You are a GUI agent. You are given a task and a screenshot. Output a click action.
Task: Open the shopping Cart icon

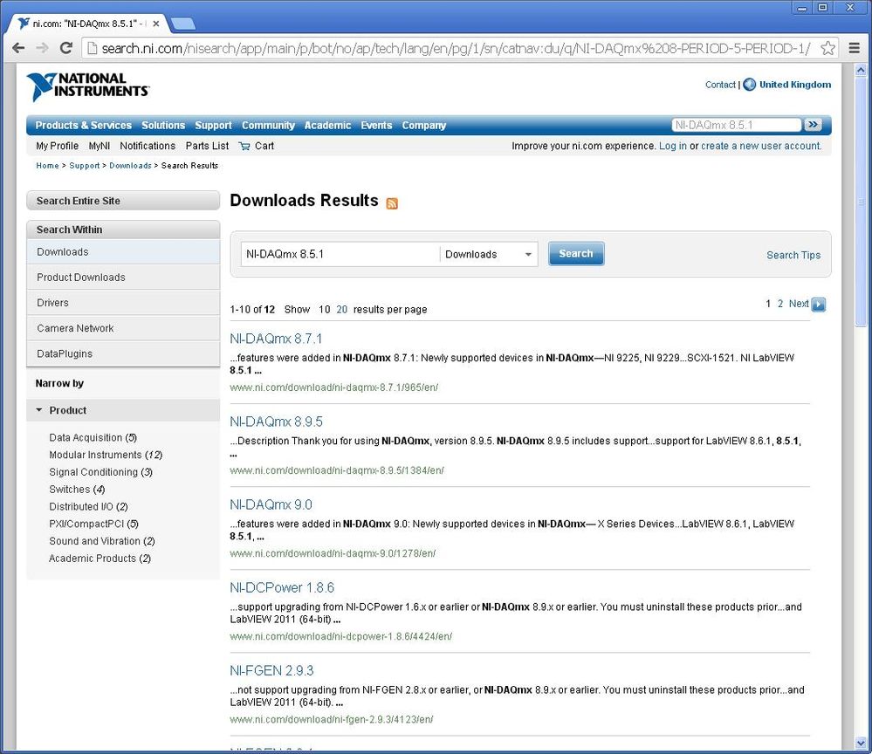[x=244, y=147]
